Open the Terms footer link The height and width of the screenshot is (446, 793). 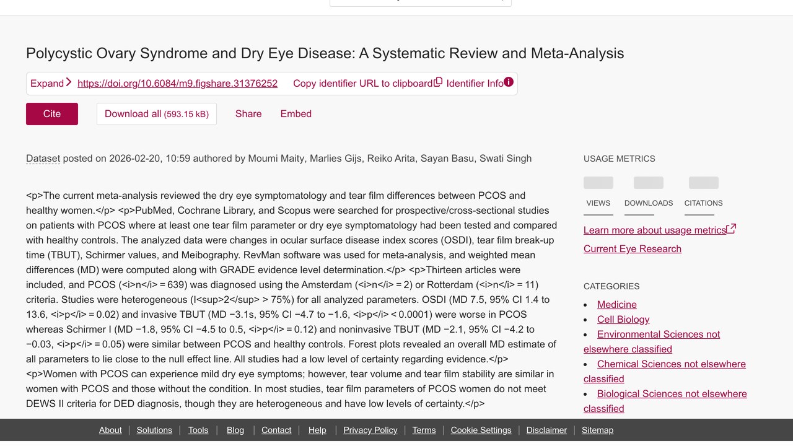[x=424, y=430]
